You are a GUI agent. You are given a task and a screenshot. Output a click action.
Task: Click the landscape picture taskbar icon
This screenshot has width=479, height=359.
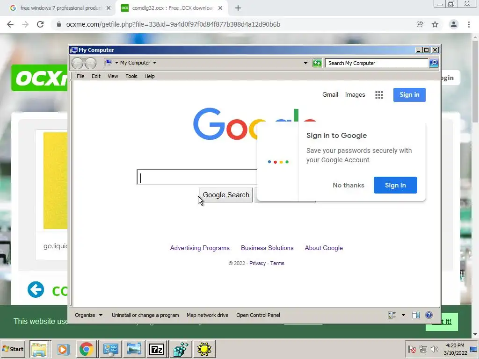click(134, 349)
